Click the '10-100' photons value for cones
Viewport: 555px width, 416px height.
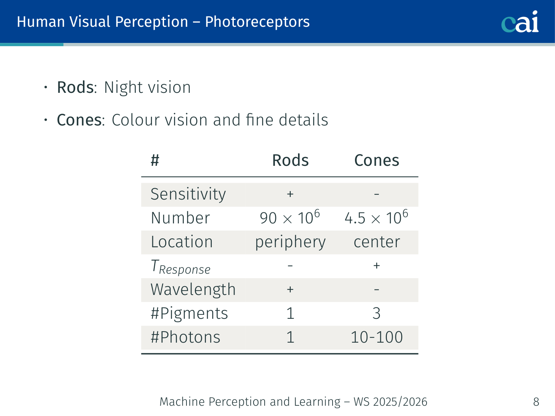click(377, 337)
